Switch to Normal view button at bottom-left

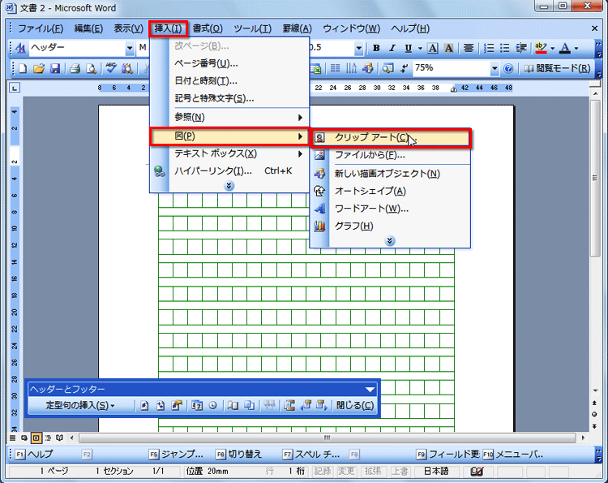click(x=12, y=438)
